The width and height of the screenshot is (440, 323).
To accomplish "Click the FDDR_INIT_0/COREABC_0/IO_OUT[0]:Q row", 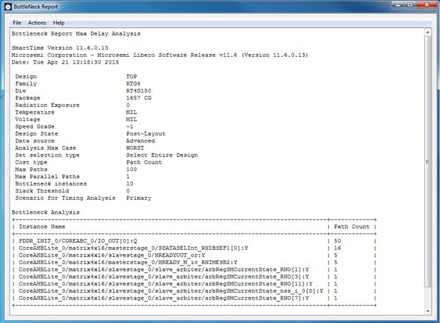I will pyautogui.click(x=194, y=241).
